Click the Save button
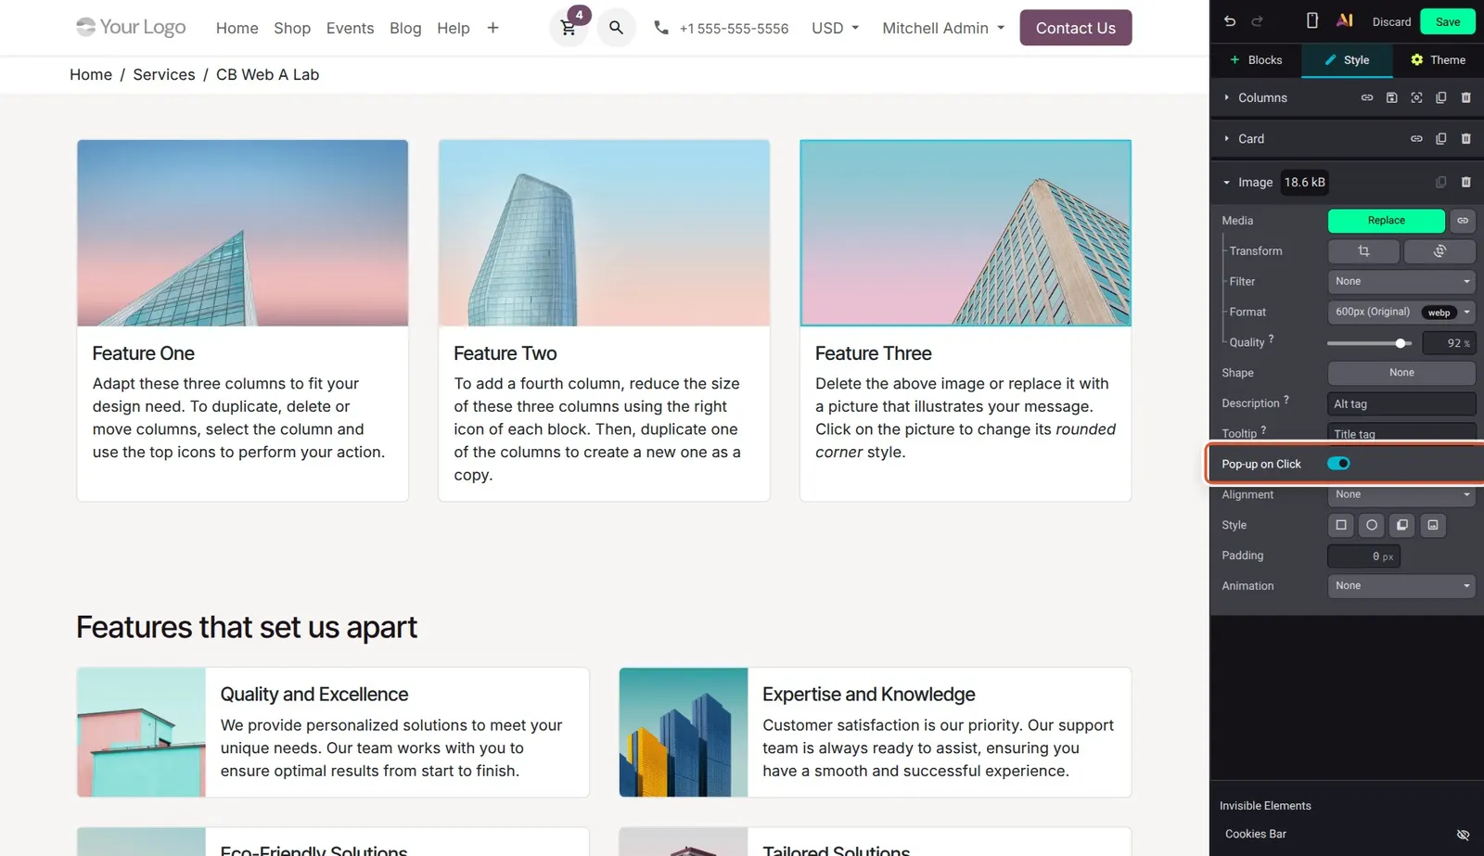Screen dimensions: 1484x856 click(x=1447, y=21)
